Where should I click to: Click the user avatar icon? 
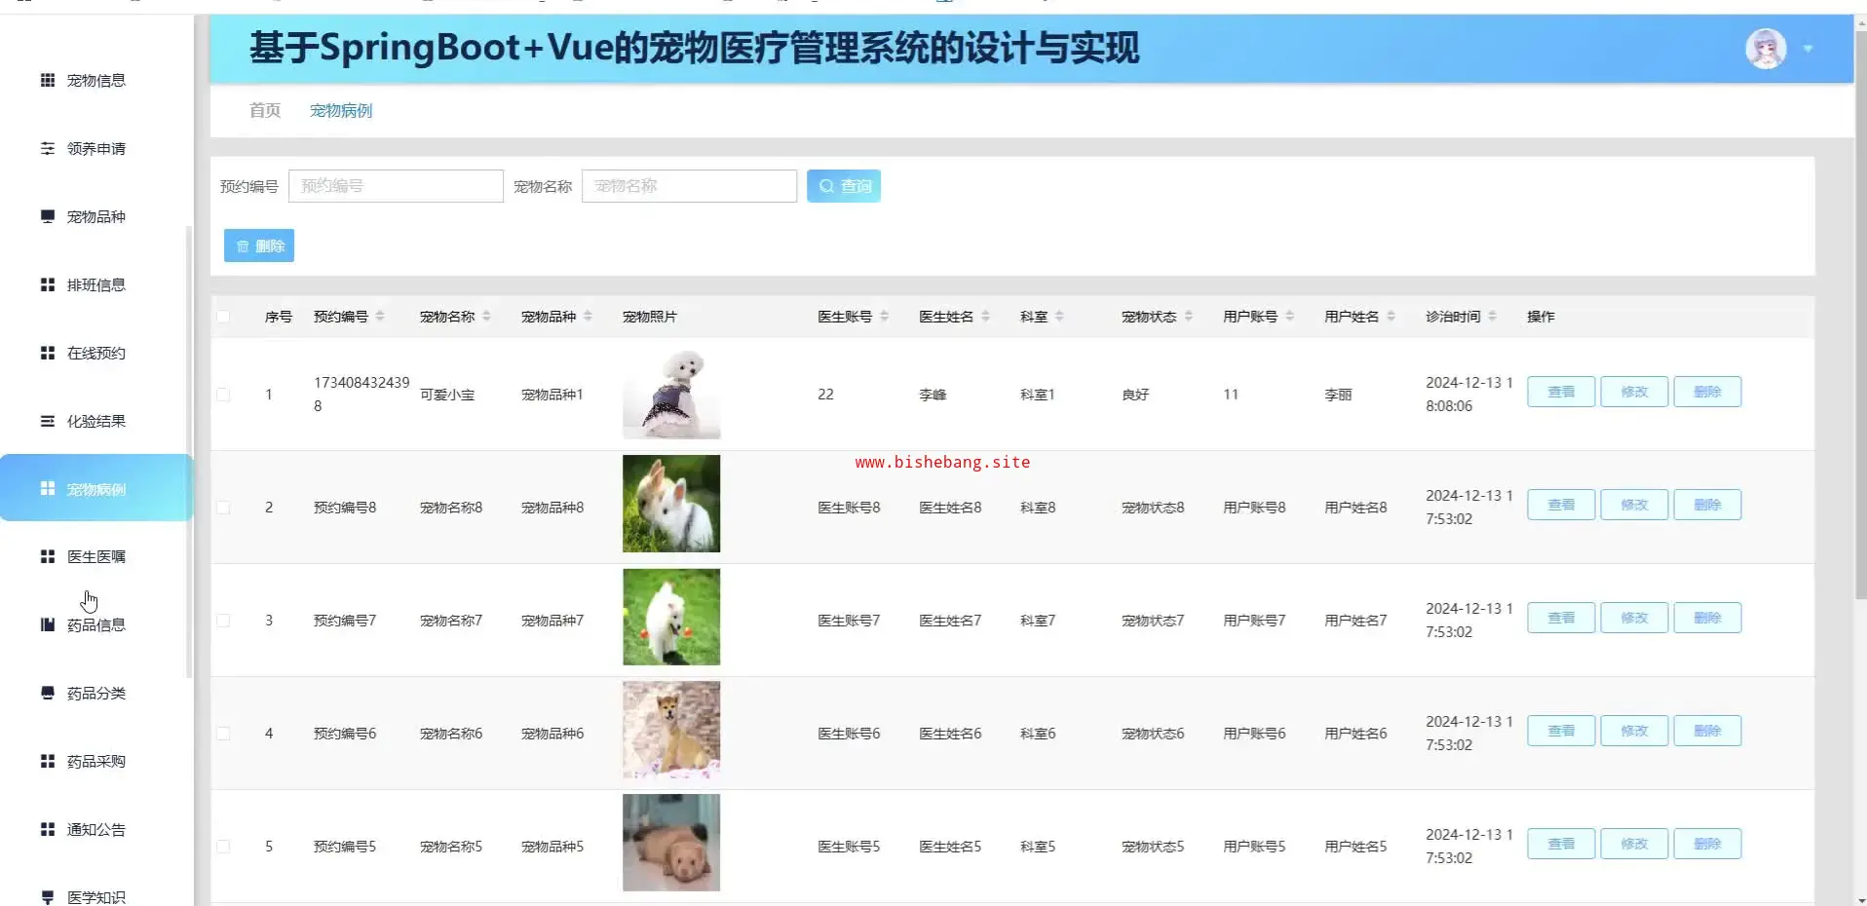pos(1766,49)
